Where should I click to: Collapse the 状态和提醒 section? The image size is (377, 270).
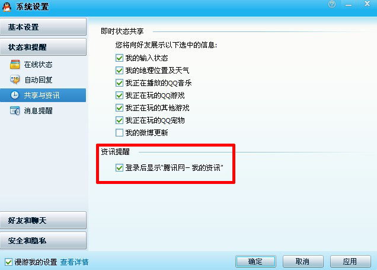click(x=43, y=47)
